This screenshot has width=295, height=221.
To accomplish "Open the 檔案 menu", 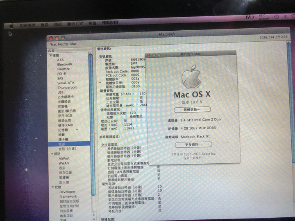I will 45,25.
